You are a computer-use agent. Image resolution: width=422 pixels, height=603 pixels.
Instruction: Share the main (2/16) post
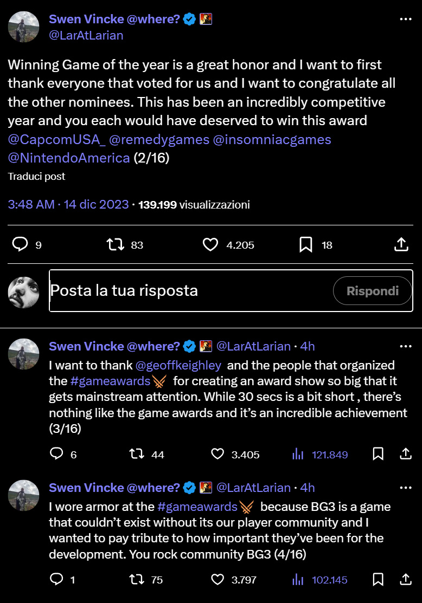[x=401, y=245]
